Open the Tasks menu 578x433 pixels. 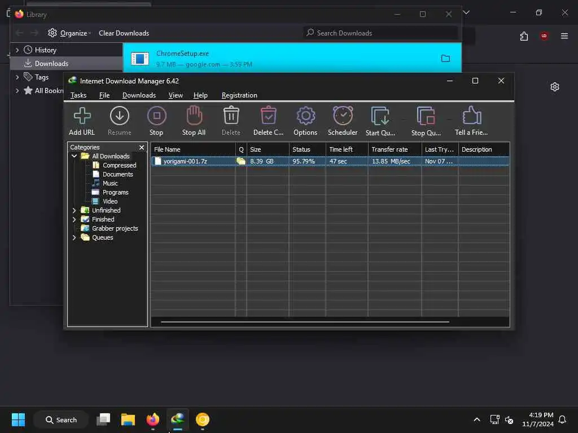pyautogui.click(x=78, y=95)
